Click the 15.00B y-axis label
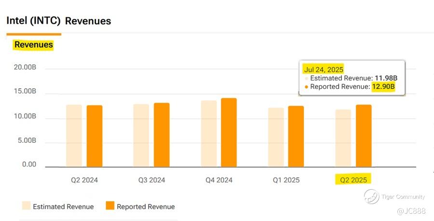Screen dimensions: 434x221 (25, 91)
